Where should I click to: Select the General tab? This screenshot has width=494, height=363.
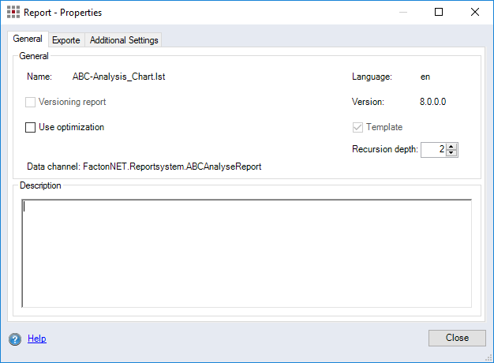[x=28, y=39]
